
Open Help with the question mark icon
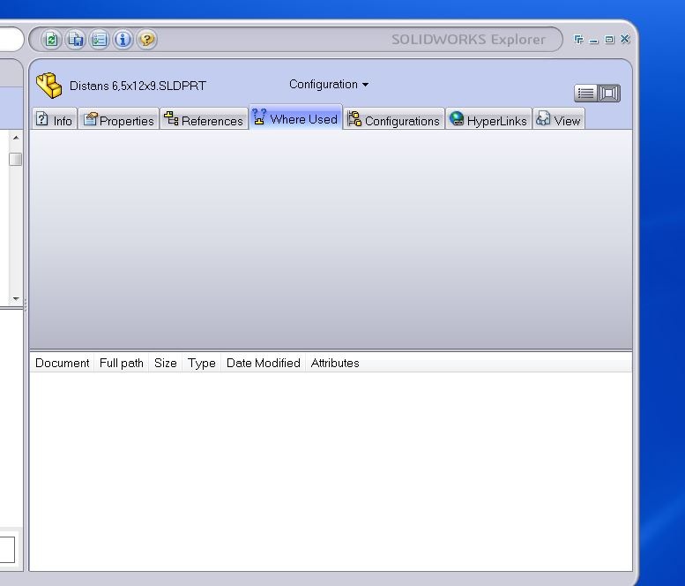146,40
